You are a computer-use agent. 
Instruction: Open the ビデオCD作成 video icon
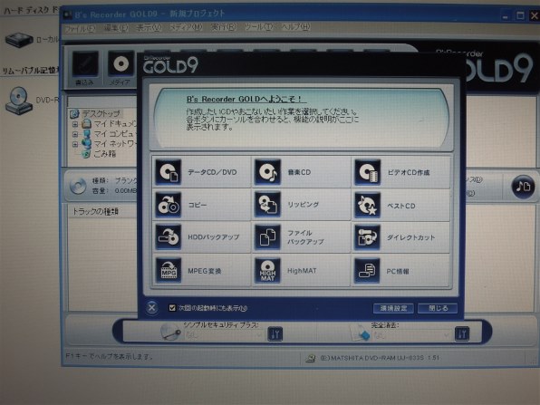(368, 172)
